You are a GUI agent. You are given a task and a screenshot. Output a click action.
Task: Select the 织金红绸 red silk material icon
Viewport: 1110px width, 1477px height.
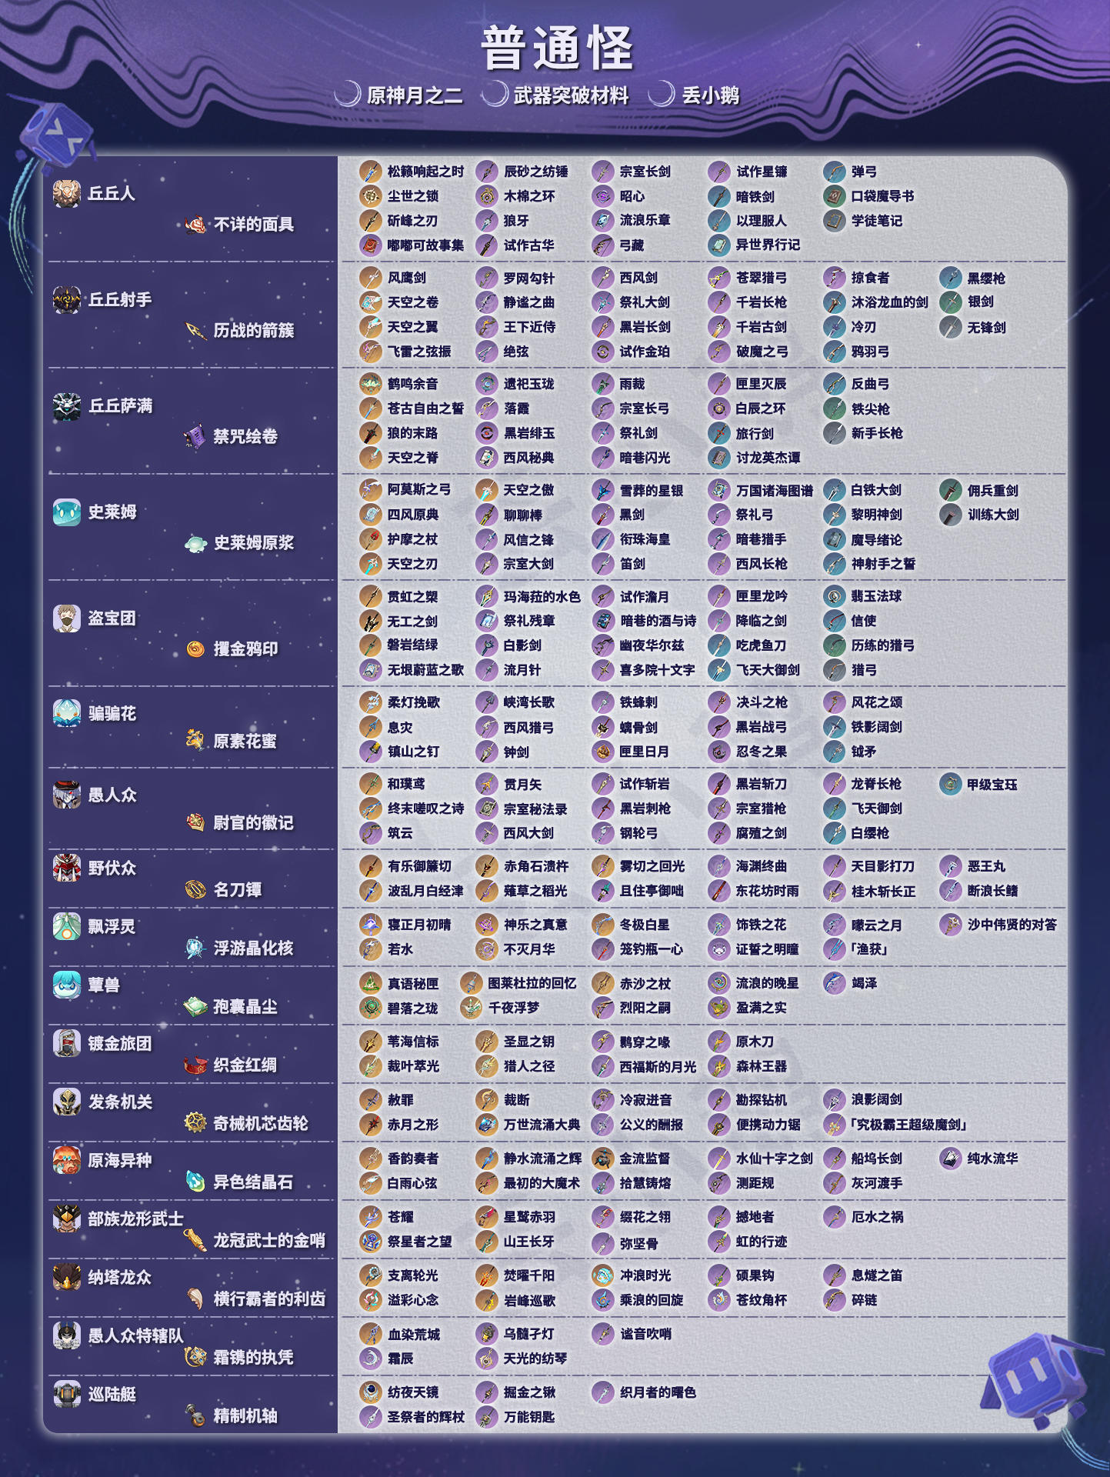195,1065
